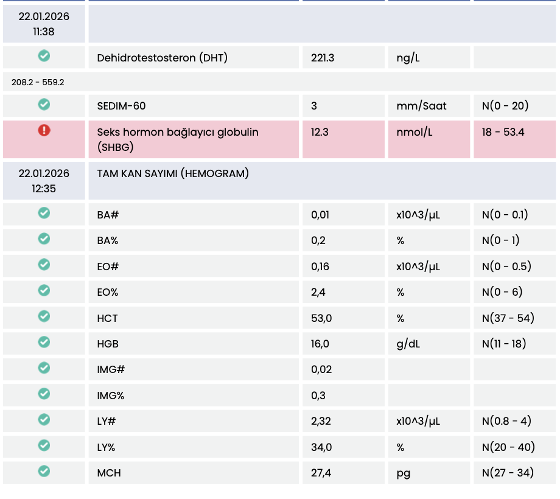Click the green check next to BA#
The image size is (560, 499).
coord(44,213)
